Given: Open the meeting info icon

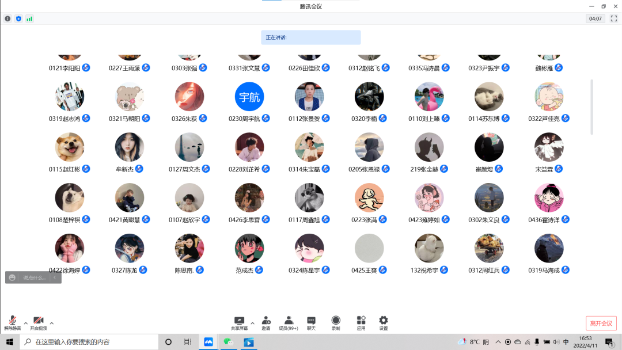Looking at the screenshot, I should [x=7, y=18].
